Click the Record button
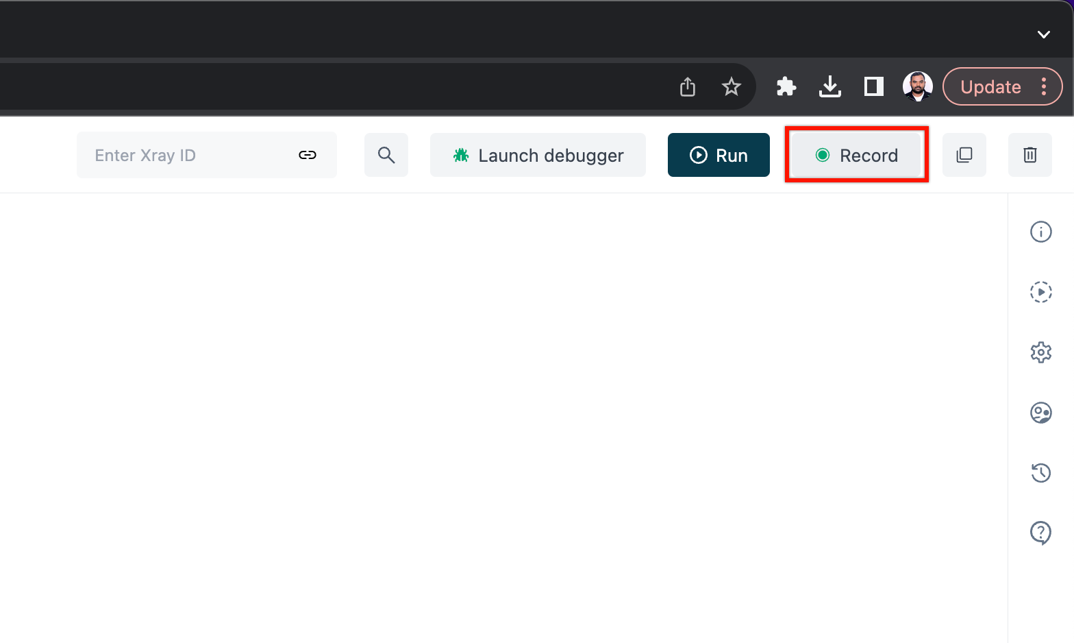This screenshot has width=1074, height=643. 856,155
